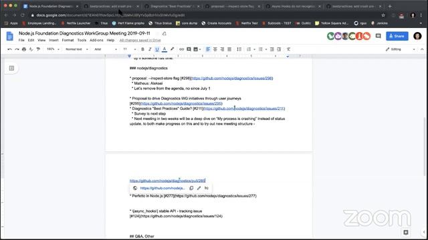Click the Undo arrow in the toolbar

click(9, 49)
